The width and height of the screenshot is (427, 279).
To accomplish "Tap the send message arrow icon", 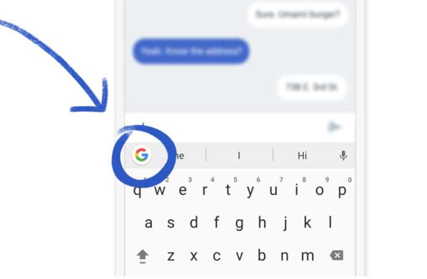I will (x=334, y=127).
